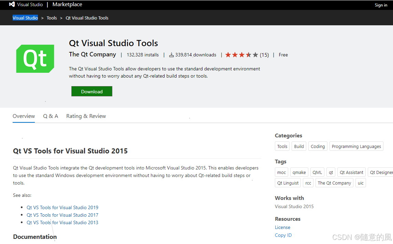Click the (15) reviews count

[x=264, y=55]
